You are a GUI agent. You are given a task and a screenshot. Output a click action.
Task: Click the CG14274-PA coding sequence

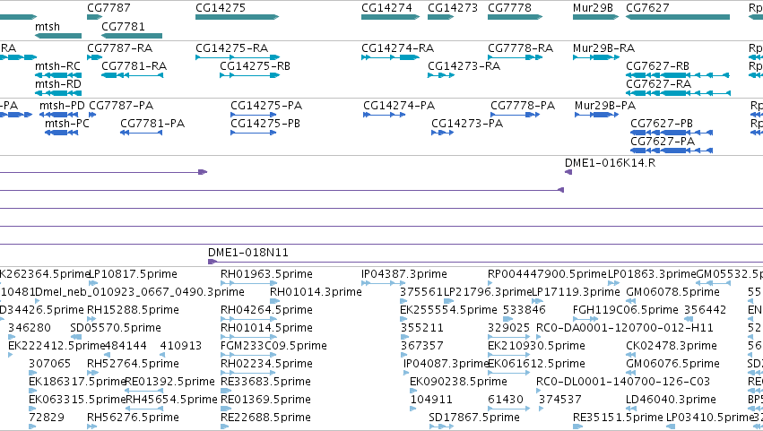pyautogui.click(x=399, y=106)
